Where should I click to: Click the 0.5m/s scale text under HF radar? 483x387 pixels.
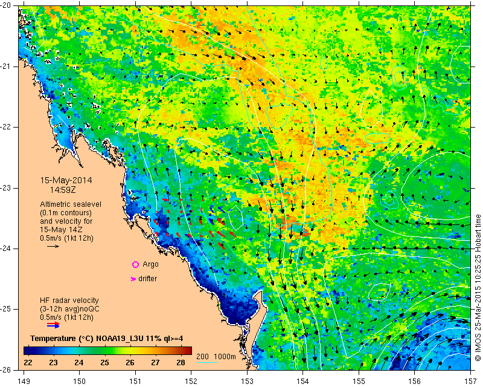click(x=66, y=317)
